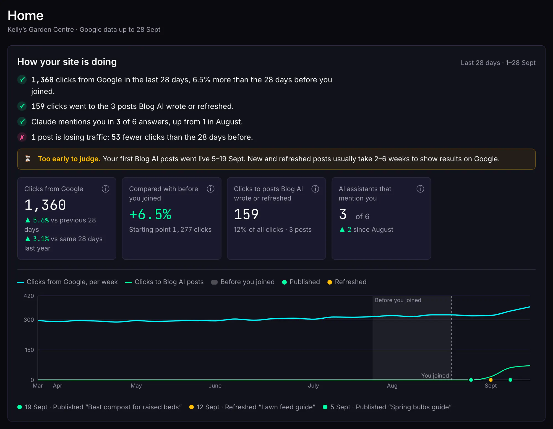Select 19 Sept Best compost for raised beds entry

[x=100, y=407]
